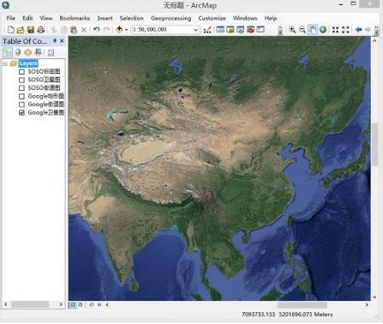The width and height of the screenshot is (383, 324).
Task: List layers by visibility
Action: 28,52
